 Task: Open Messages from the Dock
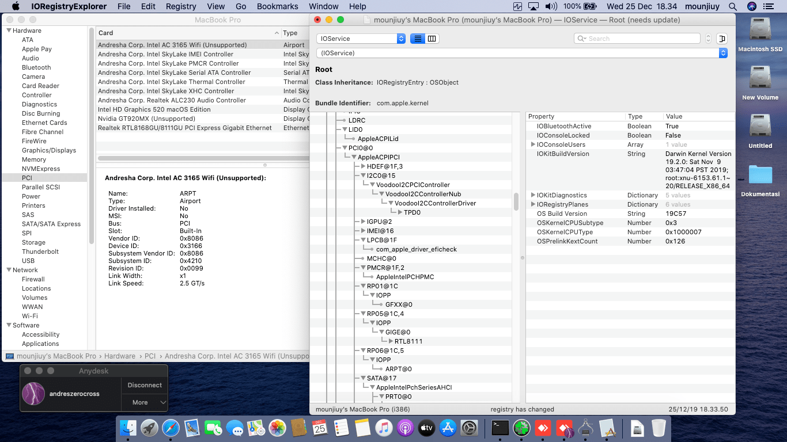[234, 428]
